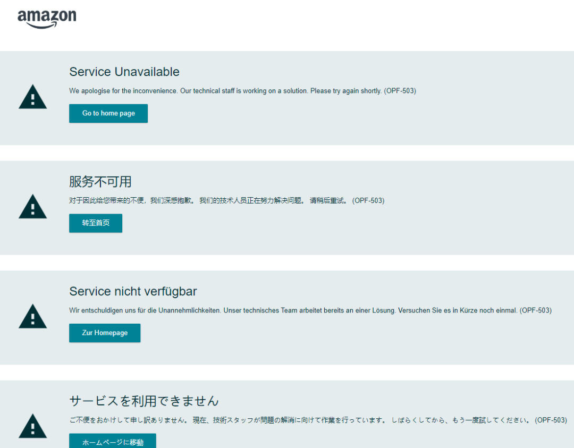Click the warning icon next to 服务不可用
This screenshot has height=448, width=574.
(32, 206)
